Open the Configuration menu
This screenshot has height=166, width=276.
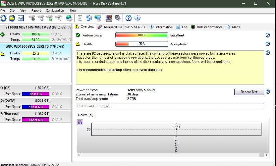point(55,10)
